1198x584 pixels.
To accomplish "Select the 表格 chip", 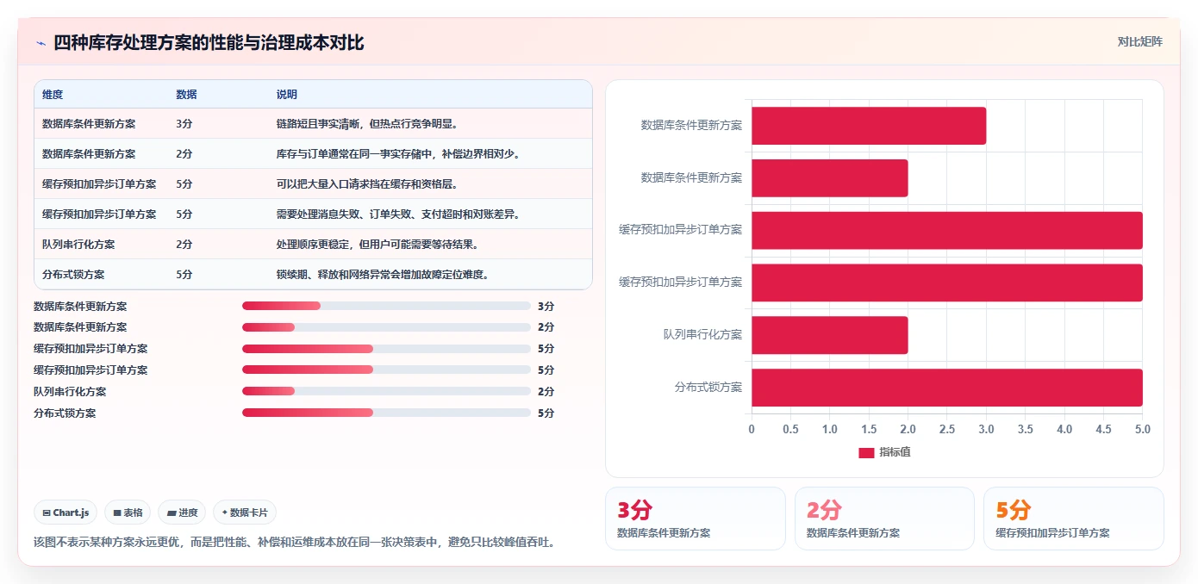I will click(x=128, y=513).
